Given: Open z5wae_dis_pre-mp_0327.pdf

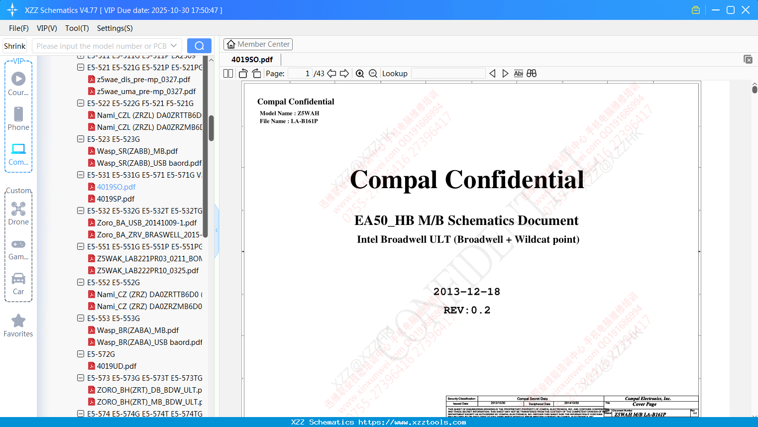Looking at the screenshot, I should pos(143,79).
